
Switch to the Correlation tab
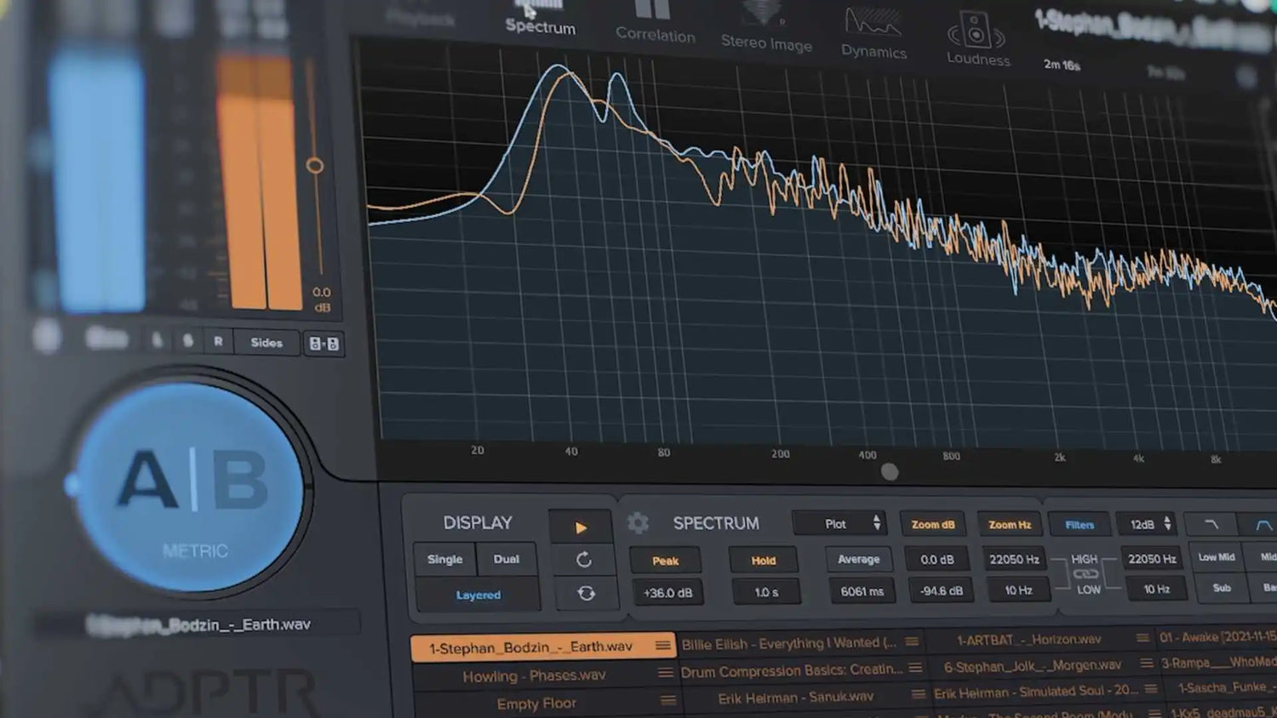point(655,22)
